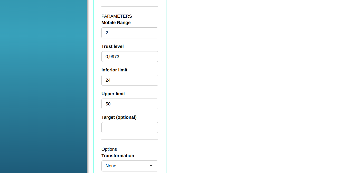Click the divider line above Options

point(130,139)
